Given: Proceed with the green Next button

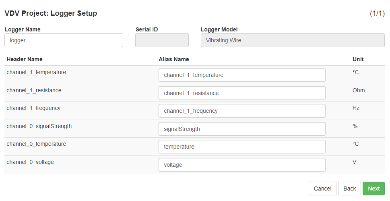Looking at the screenshot, I should point(373,189).
